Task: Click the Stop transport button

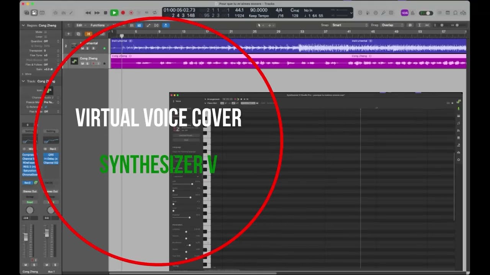Action: pos(106,13)
